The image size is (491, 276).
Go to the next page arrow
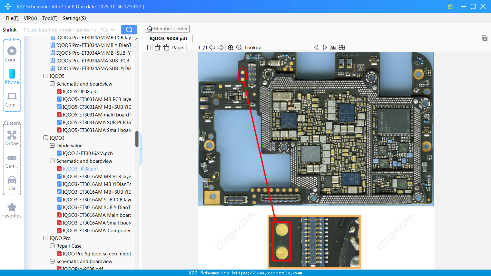[x=221, y=47]
